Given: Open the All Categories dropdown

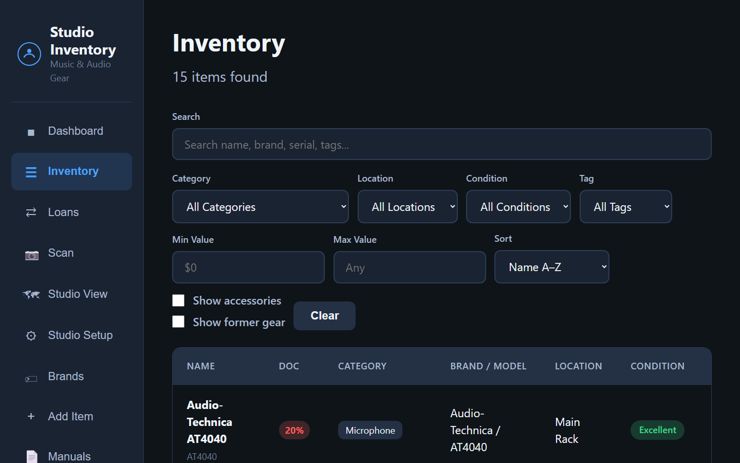Looking at the screenshot, I should (x=261, y=207).
